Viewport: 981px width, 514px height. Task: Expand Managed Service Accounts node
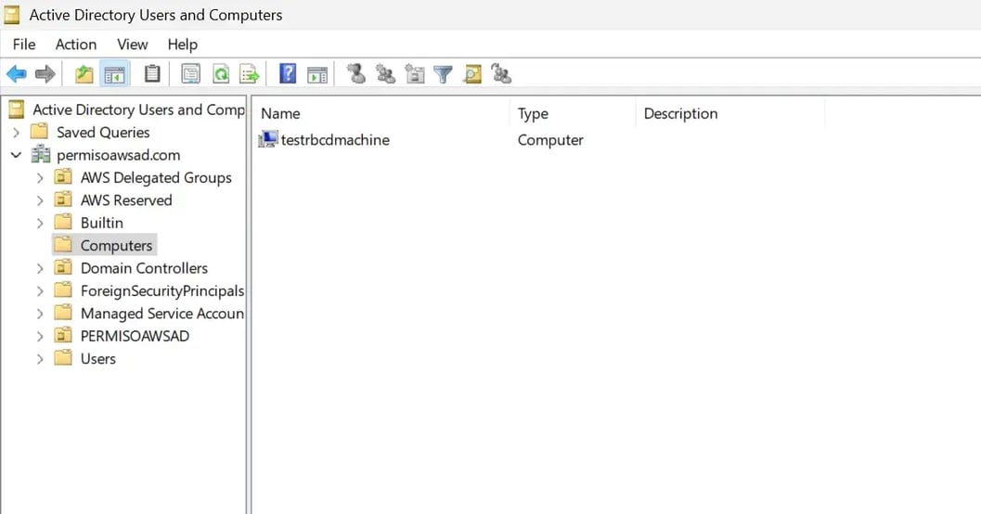tap(40, 314)
